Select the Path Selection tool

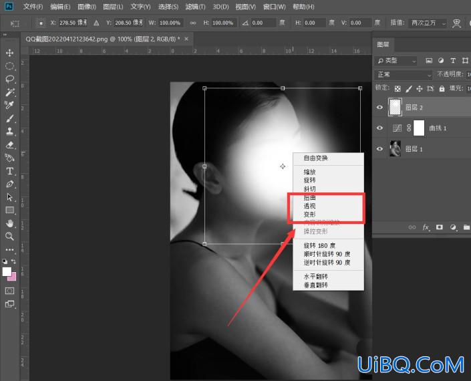point(9,197)
